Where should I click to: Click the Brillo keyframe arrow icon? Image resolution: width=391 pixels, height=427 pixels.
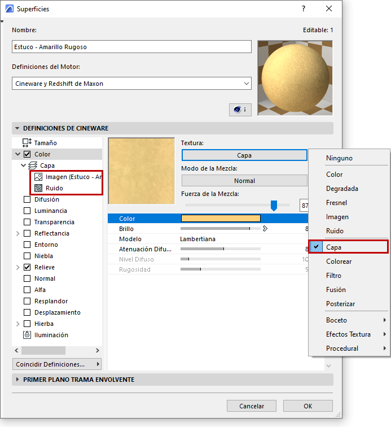[265, 229]
